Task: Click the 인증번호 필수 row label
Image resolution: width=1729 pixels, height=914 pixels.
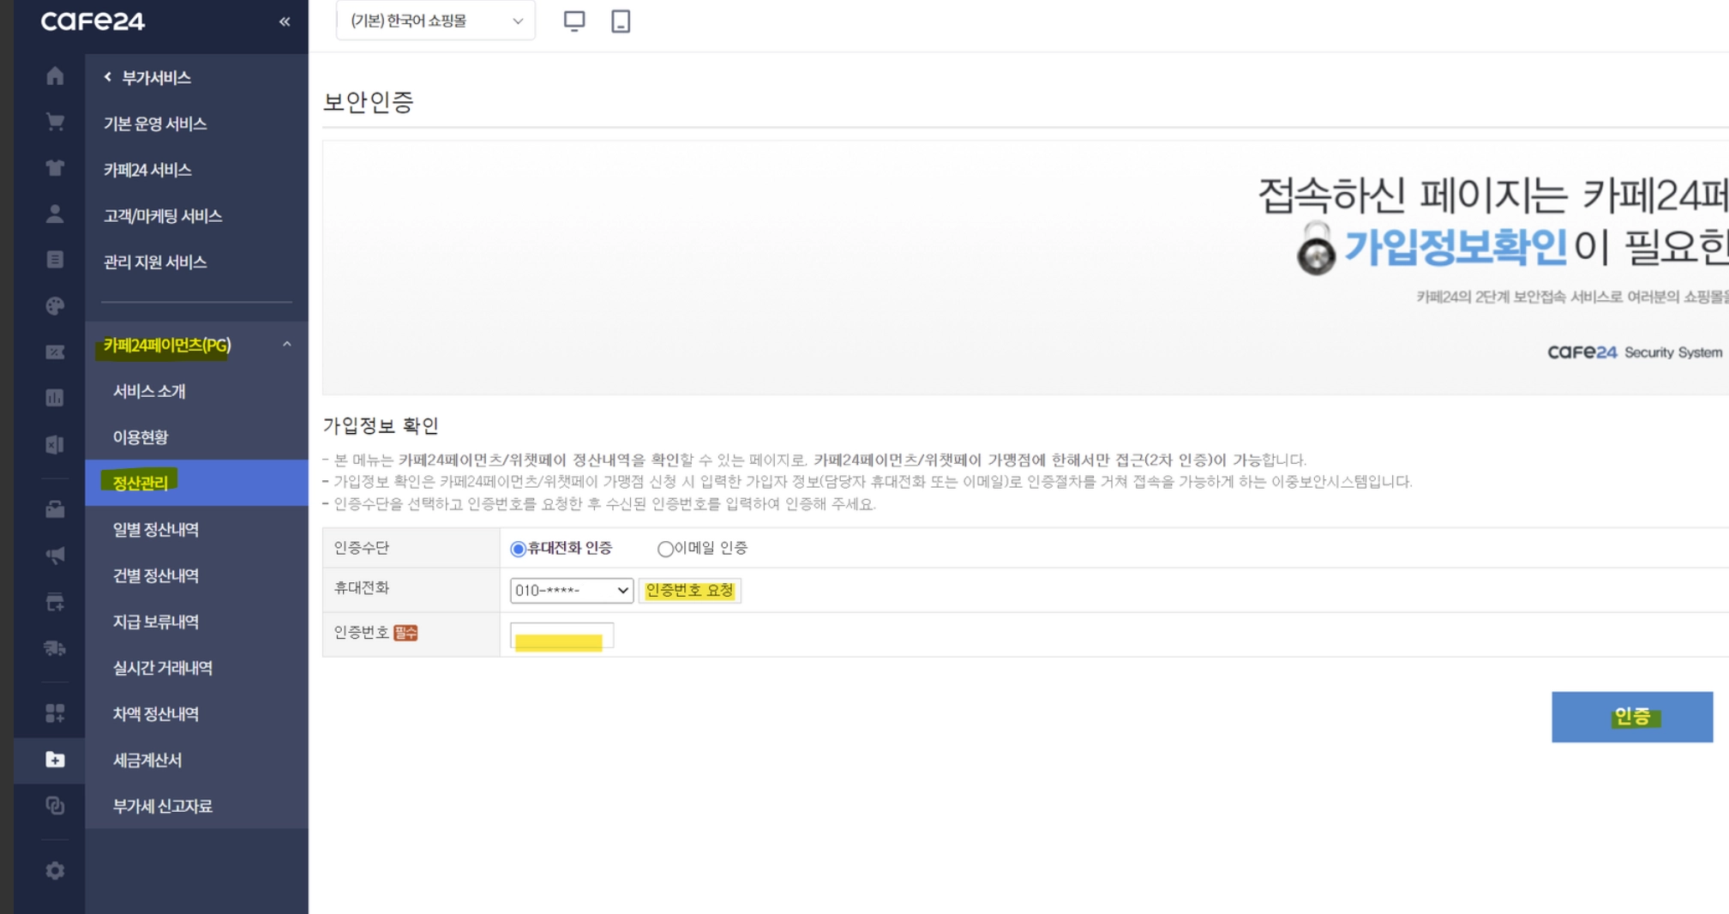Action: [x=375, y=633]
